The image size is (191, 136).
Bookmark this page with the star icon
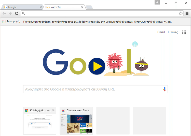(181, 13)
